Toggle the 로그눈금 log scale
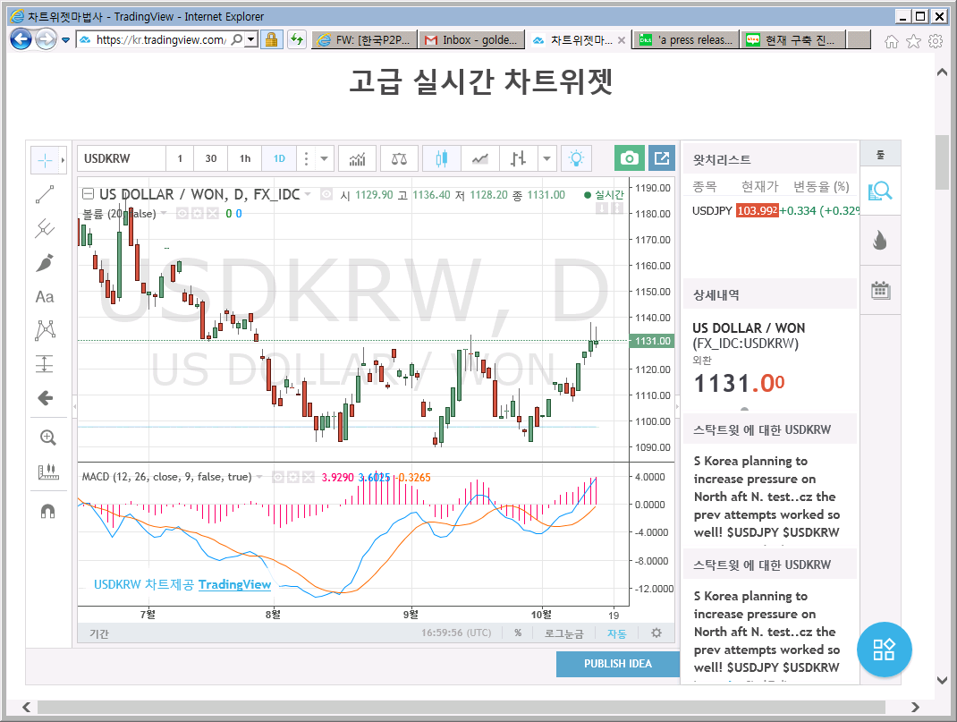This screenshot has height=722, width=957. (564, 633)
